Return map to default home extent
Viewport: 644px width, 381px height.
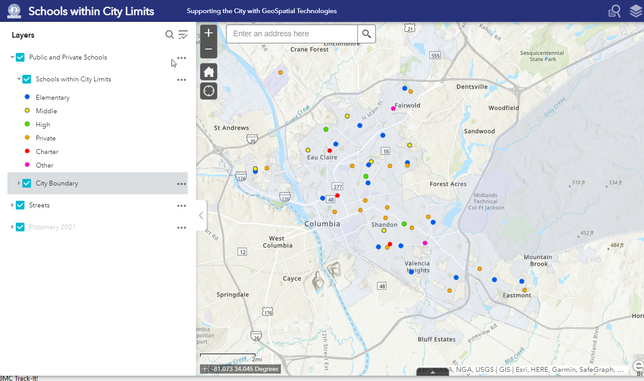click(209, 72)
